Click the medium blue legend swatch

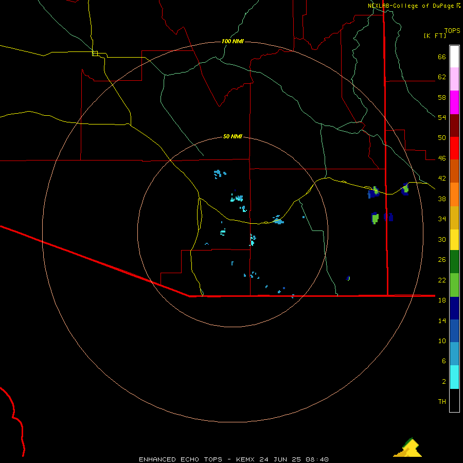454,331
